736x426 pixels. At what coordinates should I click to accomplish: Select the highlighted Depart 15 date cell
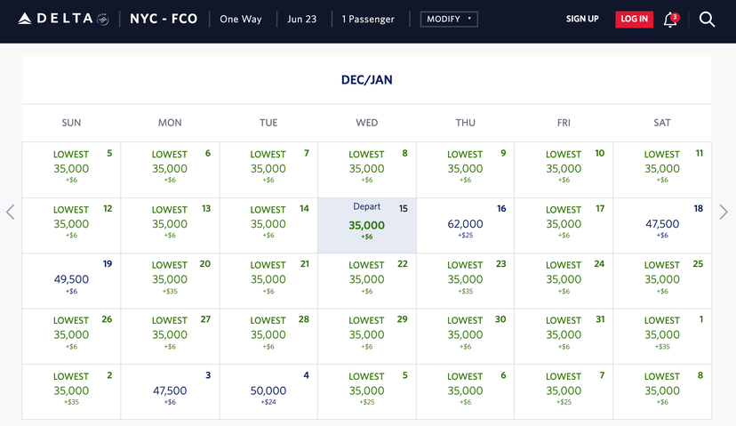point(366,225)
